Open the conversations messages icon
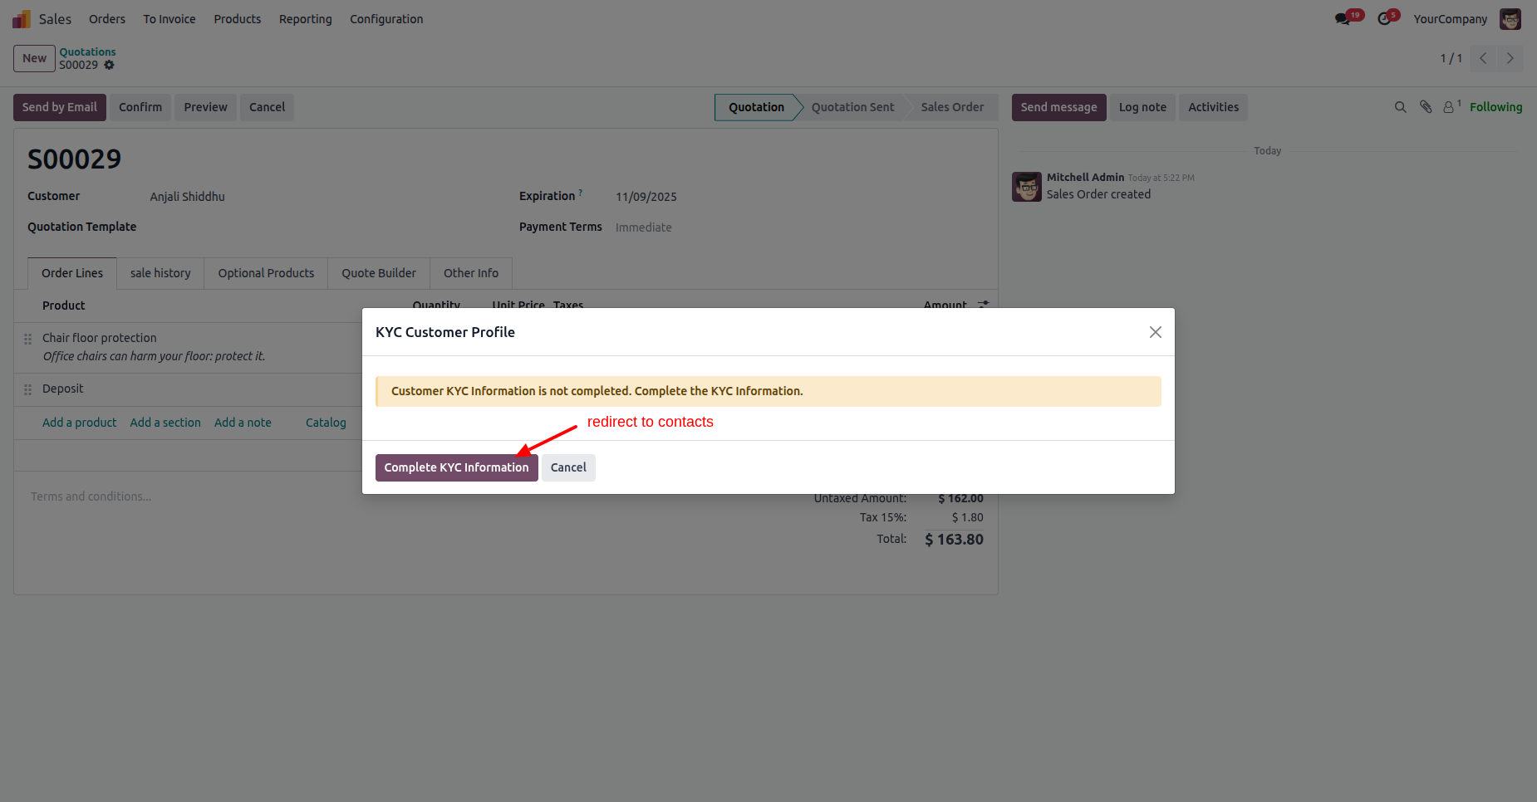Viewport: 1537px width, 802px height. click(x=1343, y=19)
